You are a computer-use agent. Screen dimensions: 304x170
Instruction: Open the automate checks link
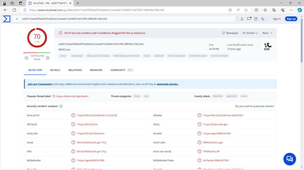coord(168,84)
